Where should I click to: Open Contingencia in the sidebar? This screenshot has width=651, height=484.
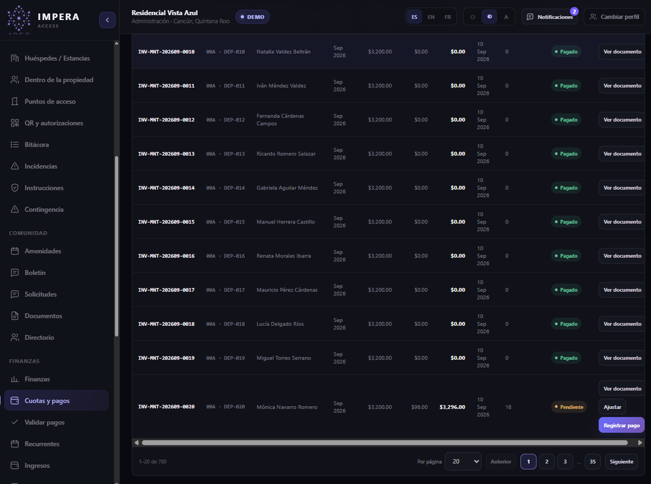click(57, 210)
